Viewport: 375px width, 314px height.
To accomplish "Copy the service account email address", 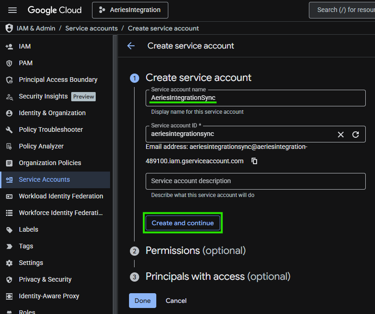I will coord(254,161).
